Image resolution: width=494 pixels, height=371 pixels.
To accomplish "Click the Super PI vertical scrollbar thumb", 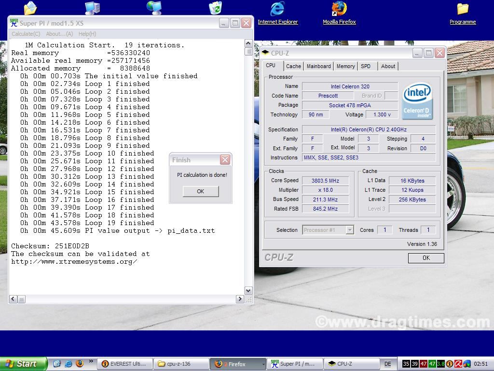I will coord(248,51).
